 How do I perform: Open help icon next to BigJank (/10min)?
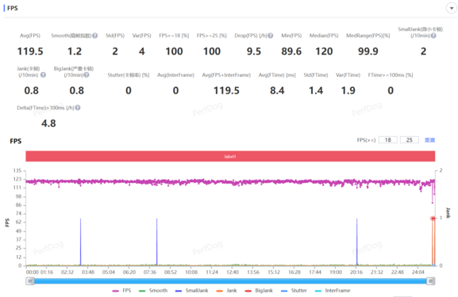coord(87,75)
